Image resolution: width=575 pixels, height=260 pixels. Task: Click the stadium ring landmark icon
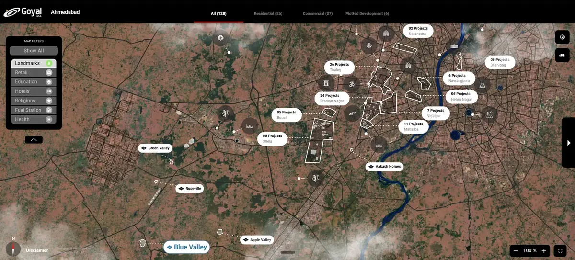point(352,113)
